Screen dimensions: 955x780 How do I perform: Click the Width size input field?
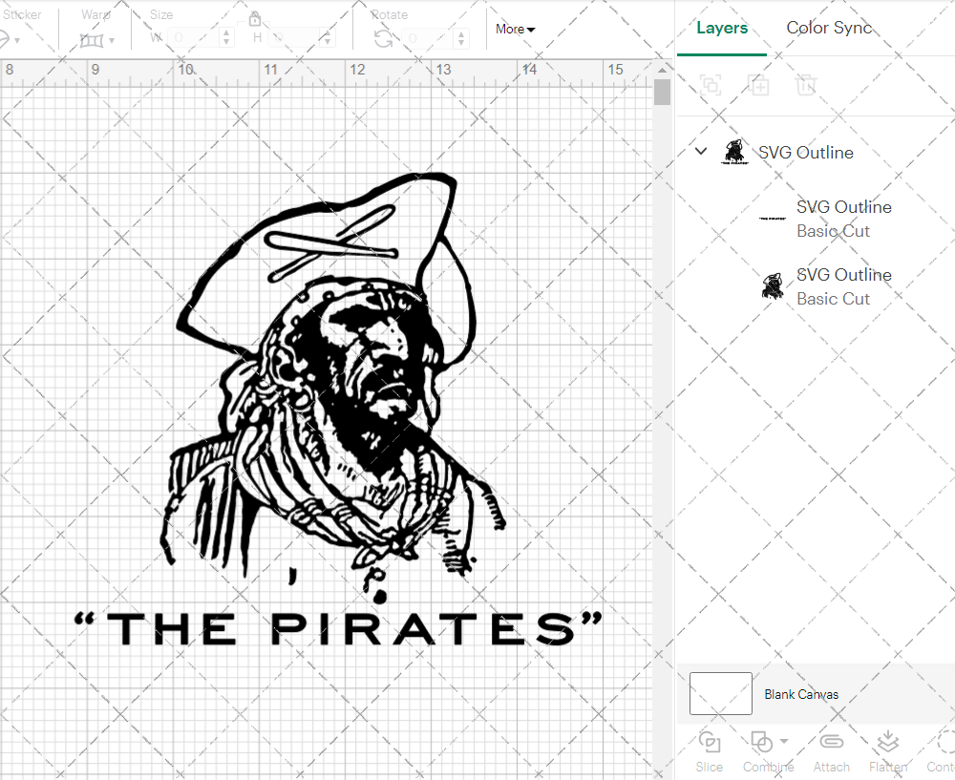point(194,38)
